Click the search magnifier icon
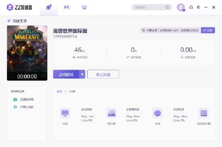 (x=168, y=7)
